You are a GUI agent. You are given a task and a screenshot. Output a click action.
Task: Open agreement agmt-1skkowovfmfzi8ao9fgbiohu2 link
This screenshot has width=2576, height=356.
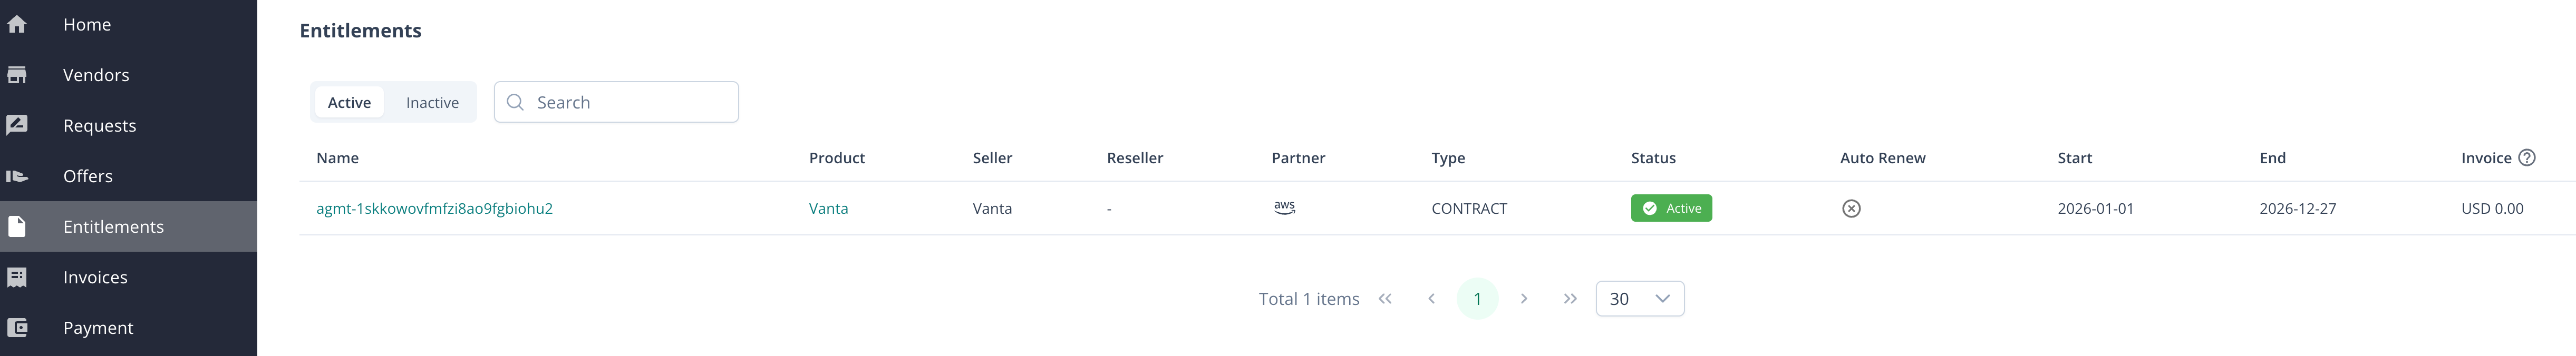tap(434, 208)
